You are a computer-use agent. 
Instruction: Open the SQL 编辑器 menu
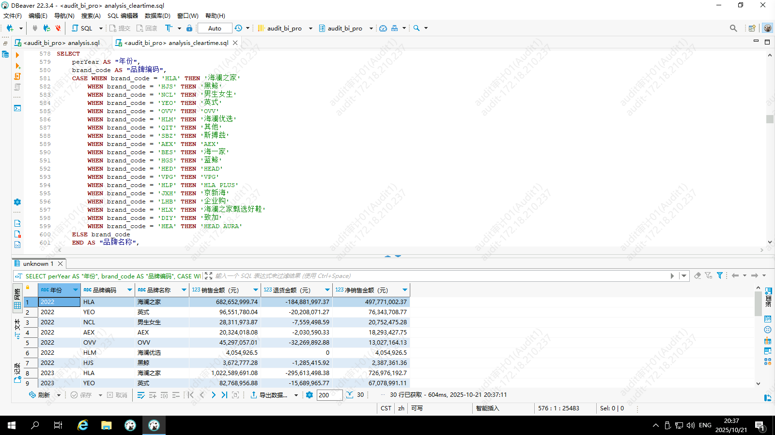[123, 15]
